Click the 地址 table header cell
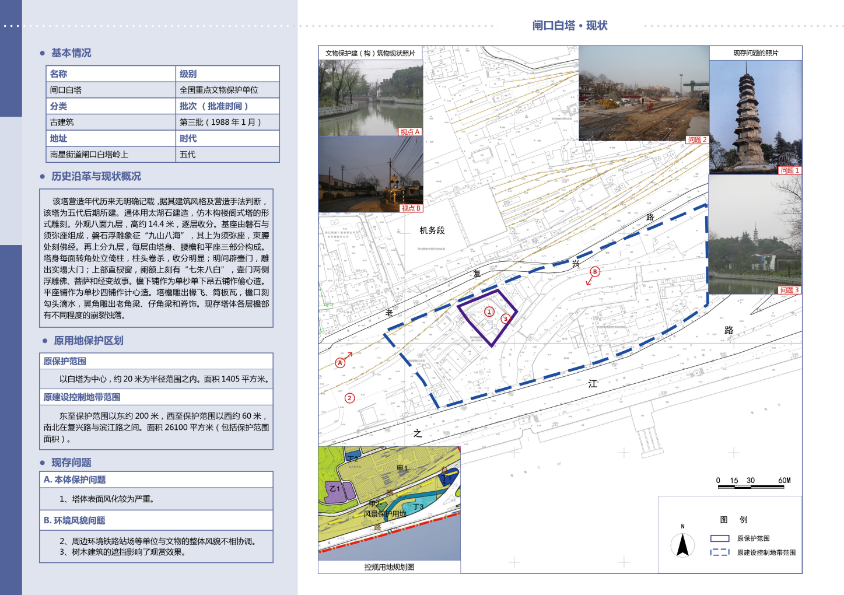844x595 pixels. pyautogui.click(x=111, y=138)
